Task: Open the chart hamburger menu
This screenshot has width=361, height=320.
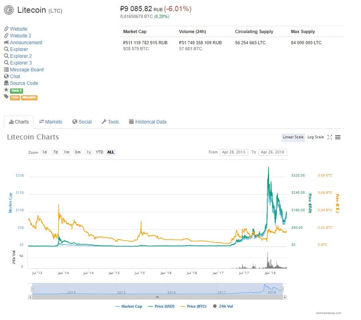Action: 338,137
